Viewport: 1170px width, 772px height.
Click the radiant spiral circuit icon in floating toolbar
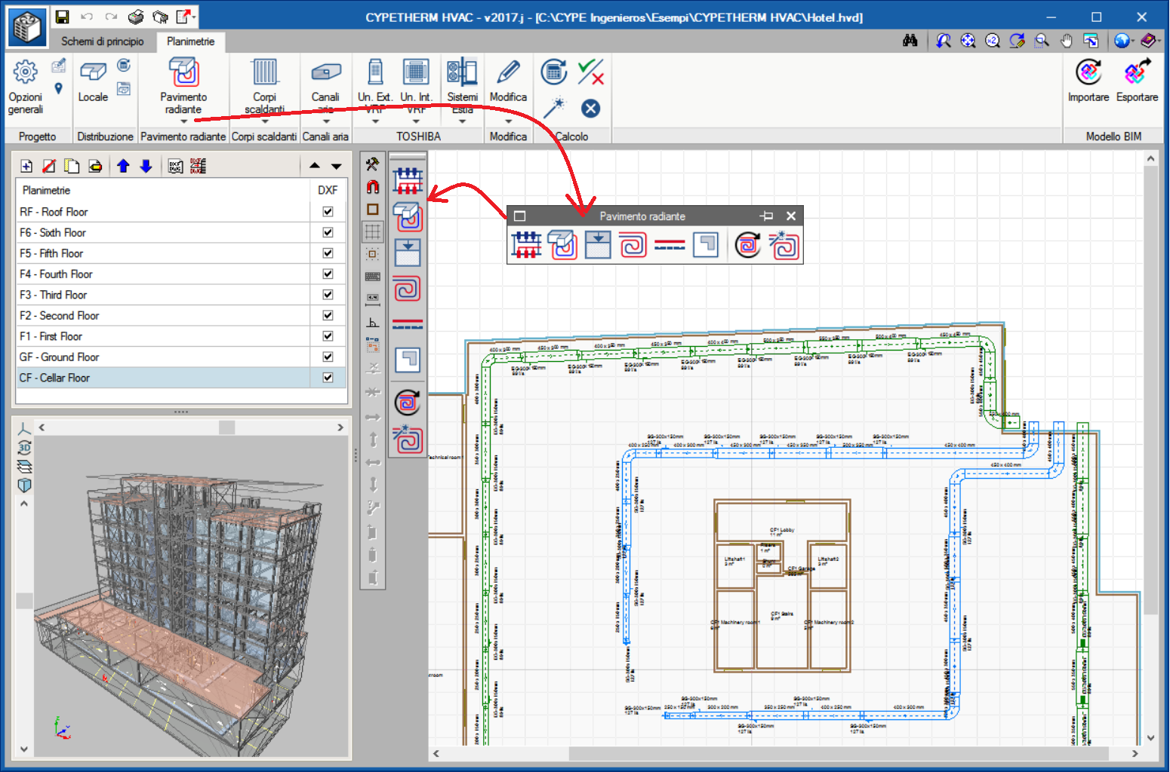[633, 245]
